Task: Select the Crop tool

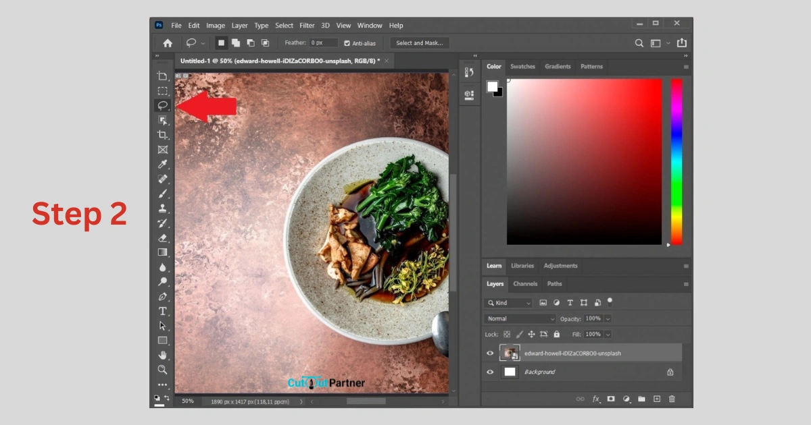Action: [x=162, y=135]
